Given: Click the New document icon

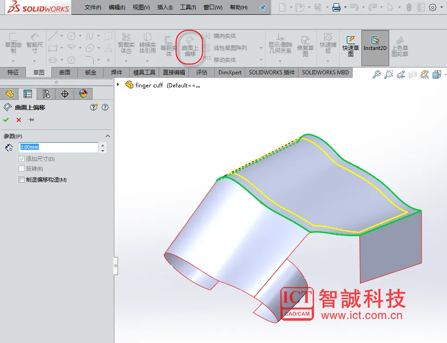Looking at the screenshot, I should (282, 7).
